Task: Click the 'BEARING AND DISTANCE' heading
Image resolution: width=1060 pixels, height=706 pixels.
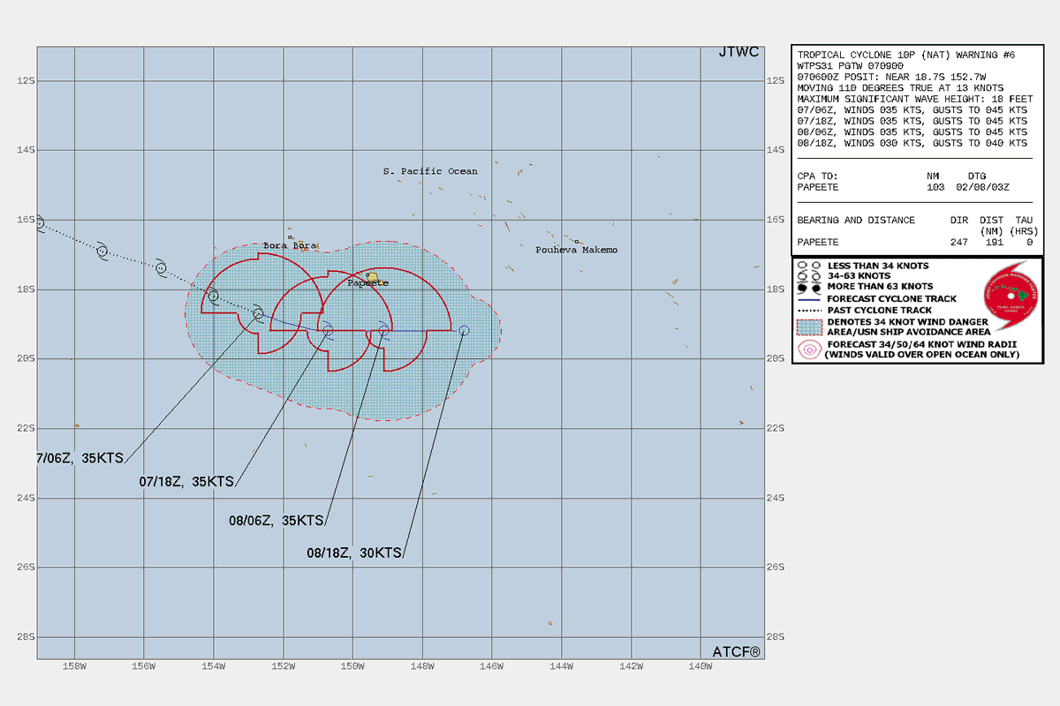Action: [x=855, y=220]
